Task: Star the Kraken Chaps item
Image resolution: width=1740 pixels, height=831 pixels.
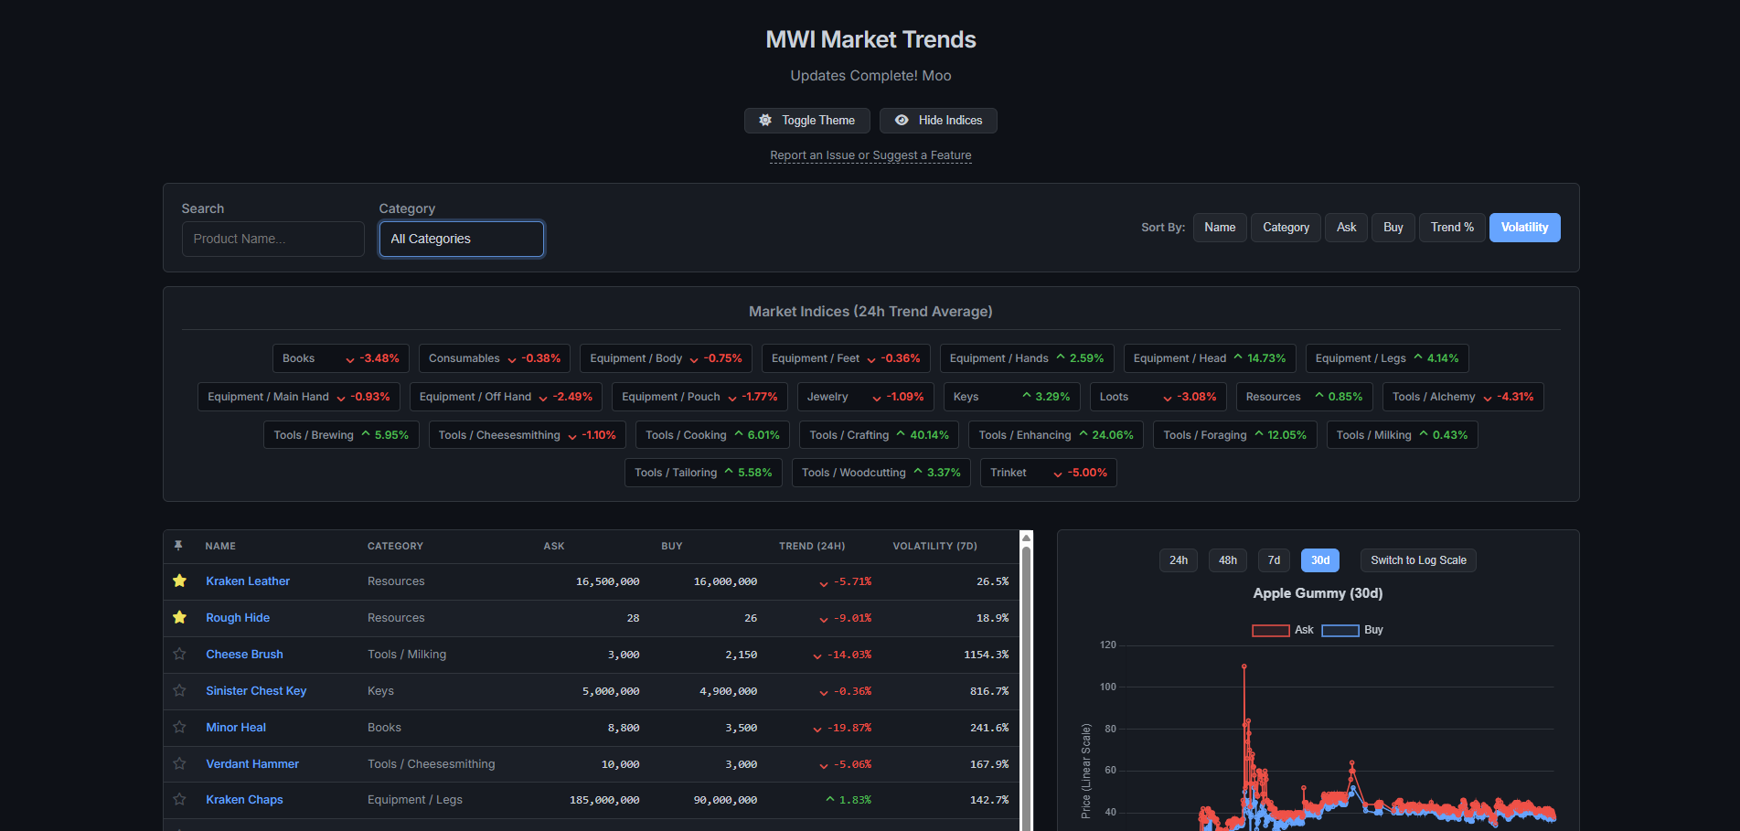Action: tap(179, 800)
